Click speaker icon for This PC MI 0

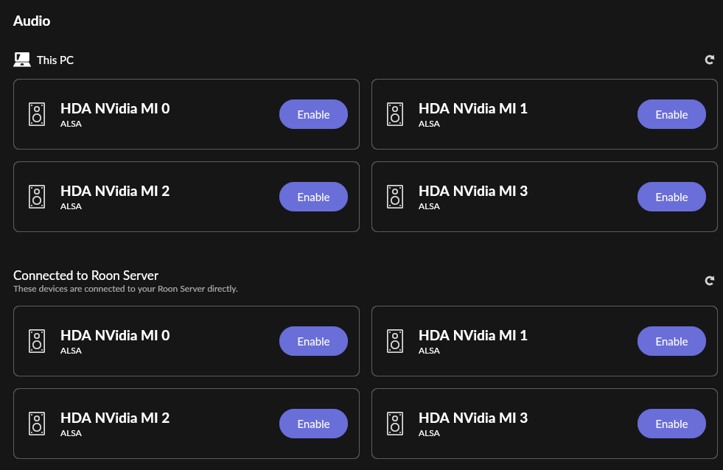(37, 114)
